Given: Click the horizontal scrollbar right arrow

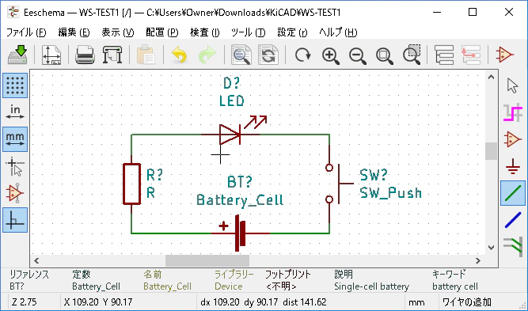Looking at the screenshot, I should (x=478, y=260).
